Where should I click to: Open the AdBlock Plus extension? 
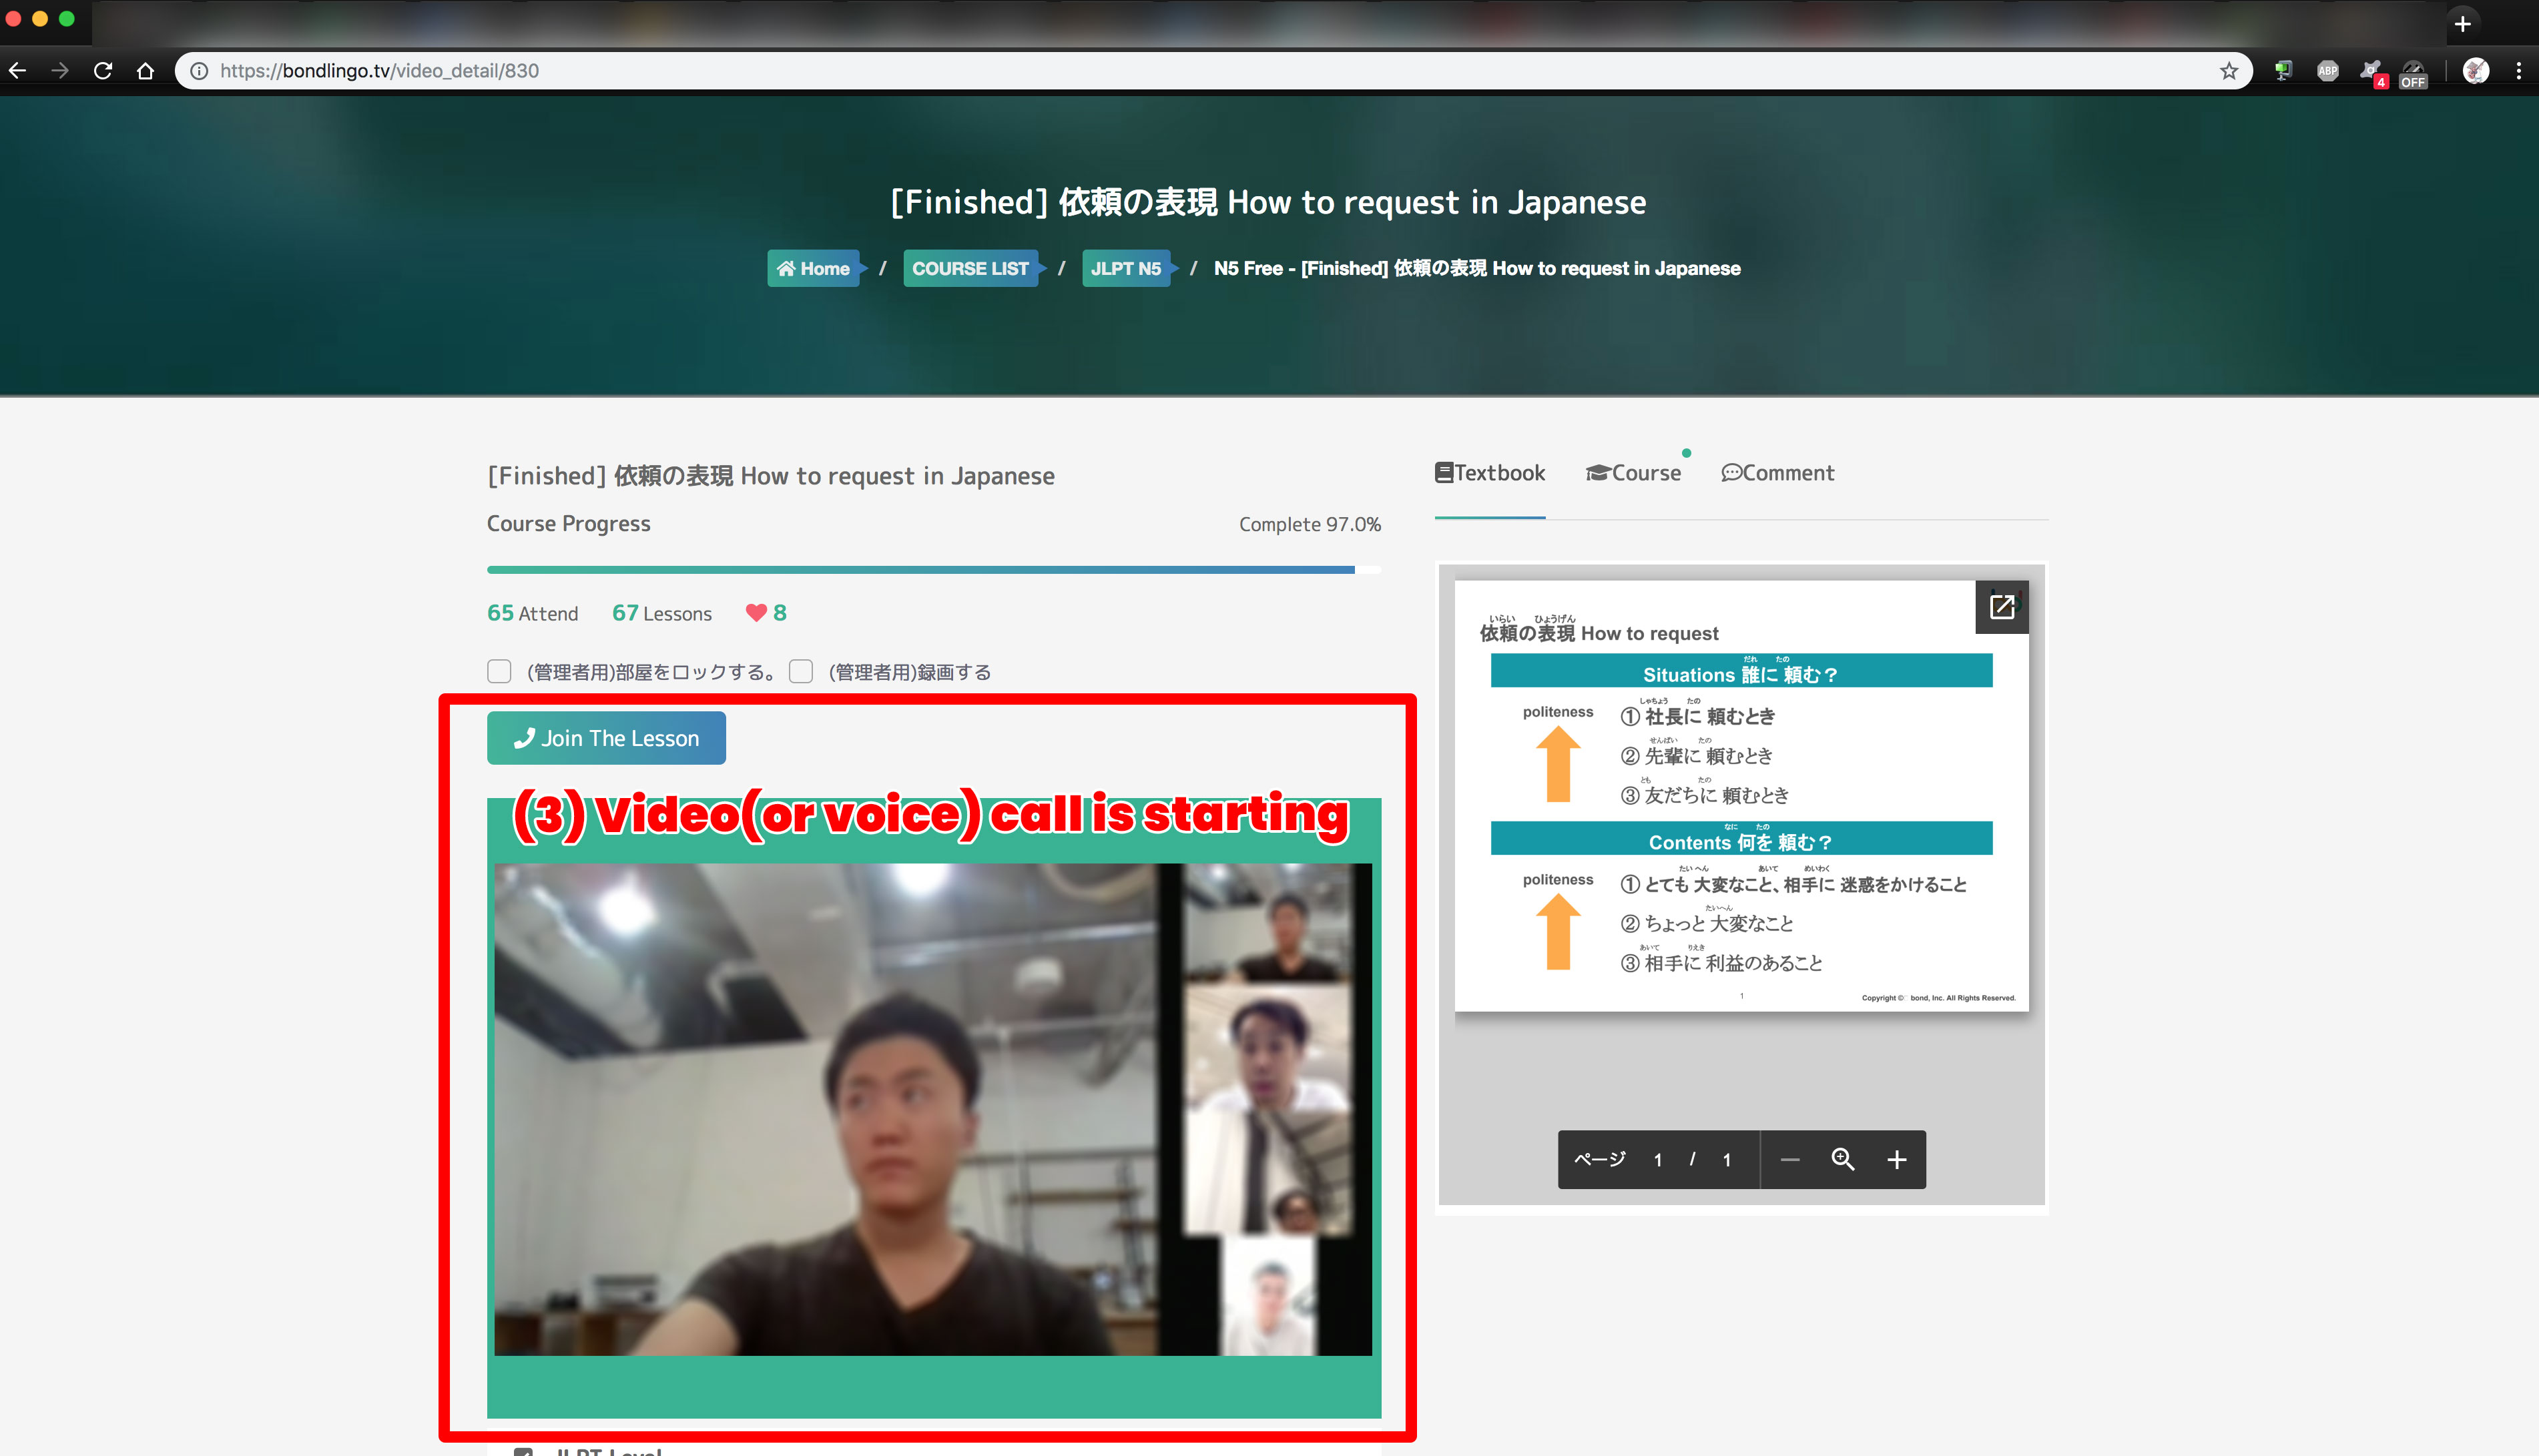(x=2327, y=71)
